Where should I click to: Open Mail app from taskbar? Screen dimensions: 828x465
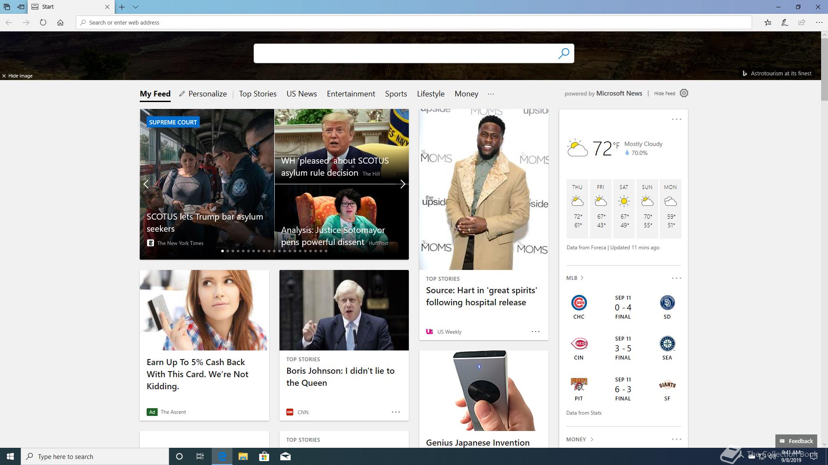(285, 456)
